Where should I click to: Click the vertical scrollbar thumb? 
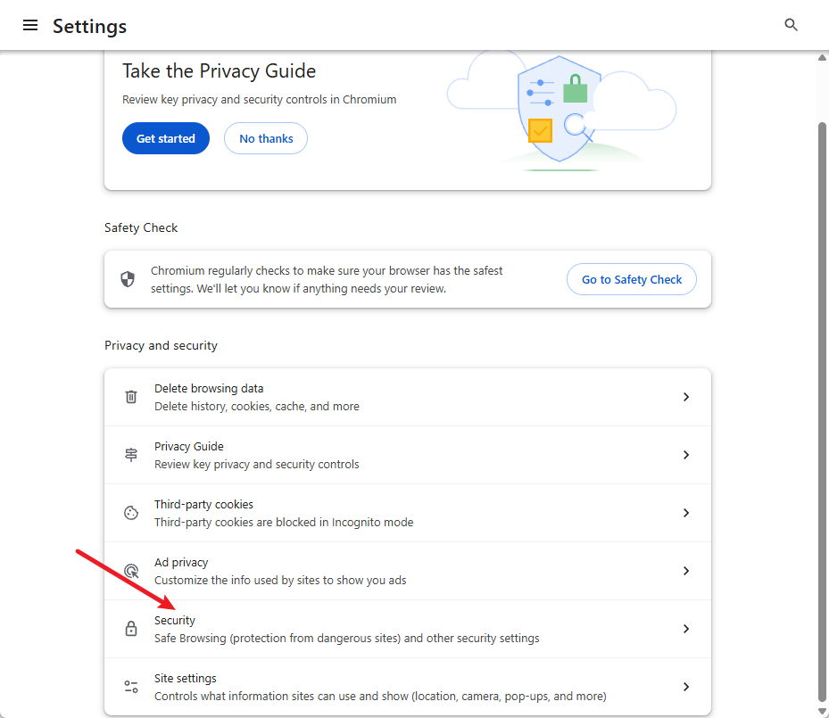click(x=822, y=411)
